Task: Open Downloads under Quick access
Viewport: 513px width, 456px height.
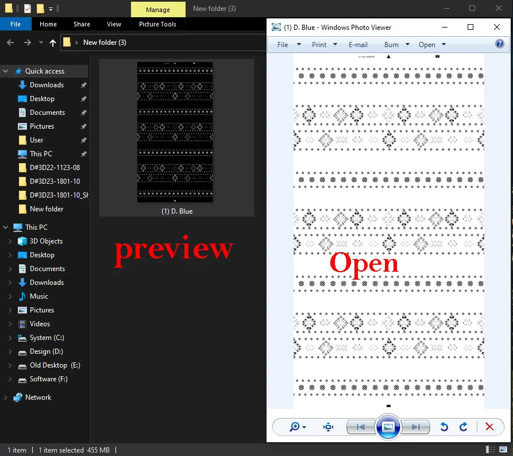Action: tap(47, 85)
